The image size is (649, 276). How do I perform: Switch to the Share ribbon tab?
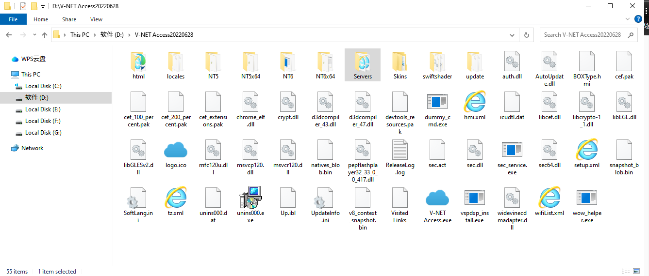tap(69, 19)
